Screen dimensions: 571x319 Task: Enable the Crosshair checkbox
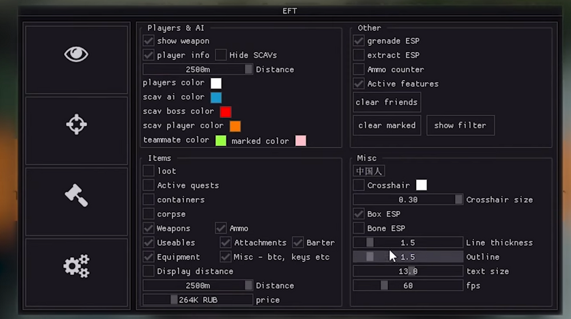pos(359,185)
